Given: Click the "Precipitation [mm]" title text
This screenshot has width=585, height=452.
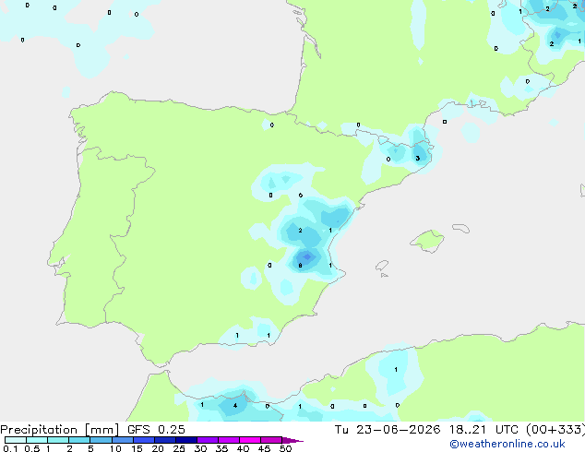Looking at the screenshot, I should 60,430.
